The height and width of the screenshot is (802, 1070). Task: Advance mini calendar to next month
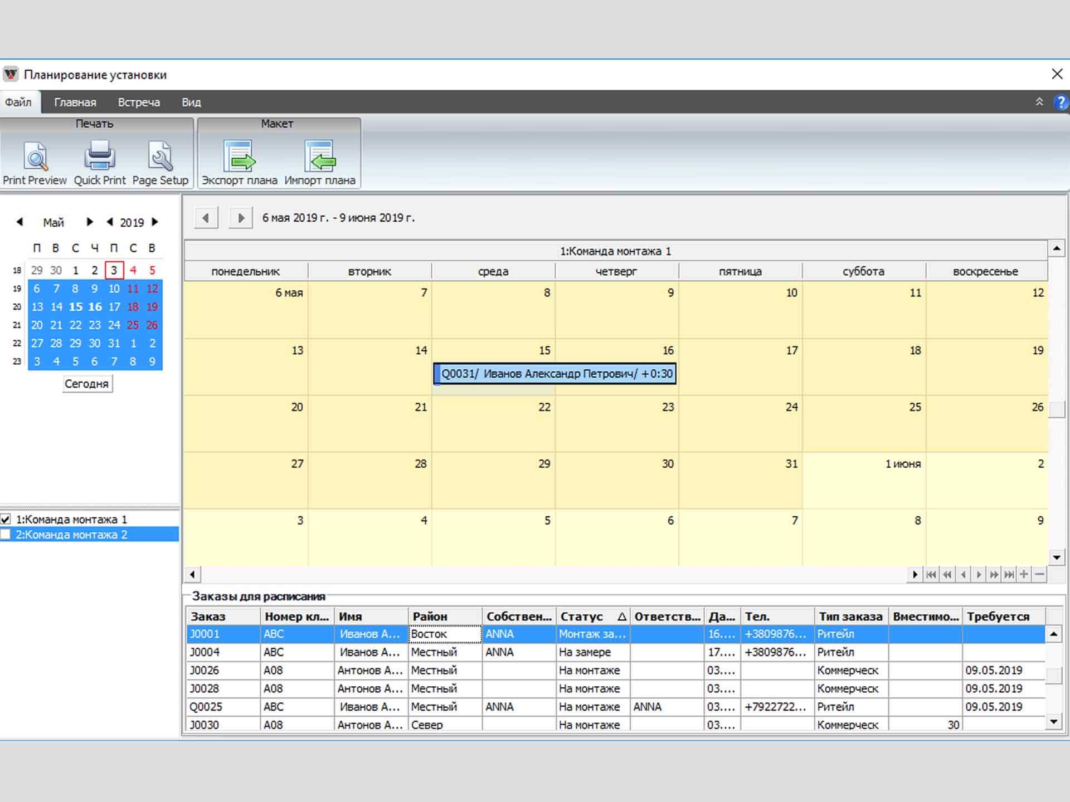point(89,222)
